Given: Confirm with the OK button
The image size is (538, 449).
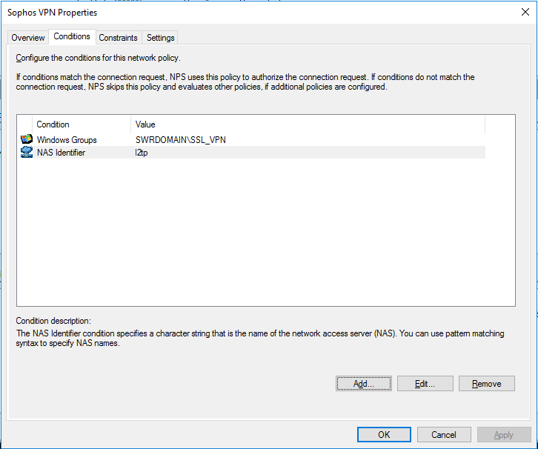Looking at the screenshot, I should [384, 435].
